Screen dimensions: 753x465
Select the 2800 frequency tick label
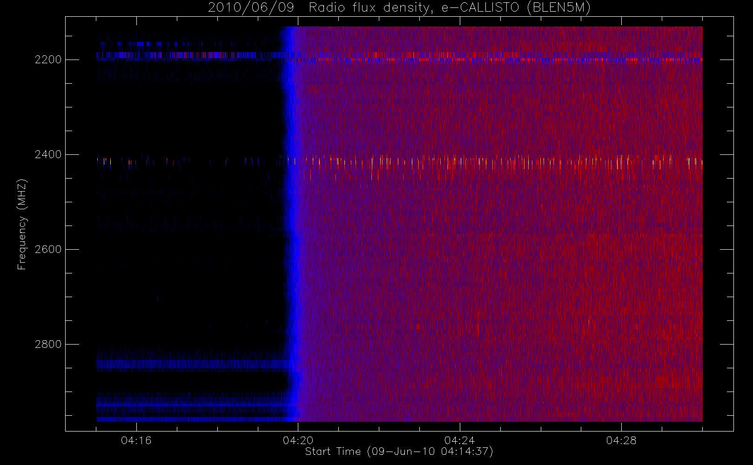point(48,344)
